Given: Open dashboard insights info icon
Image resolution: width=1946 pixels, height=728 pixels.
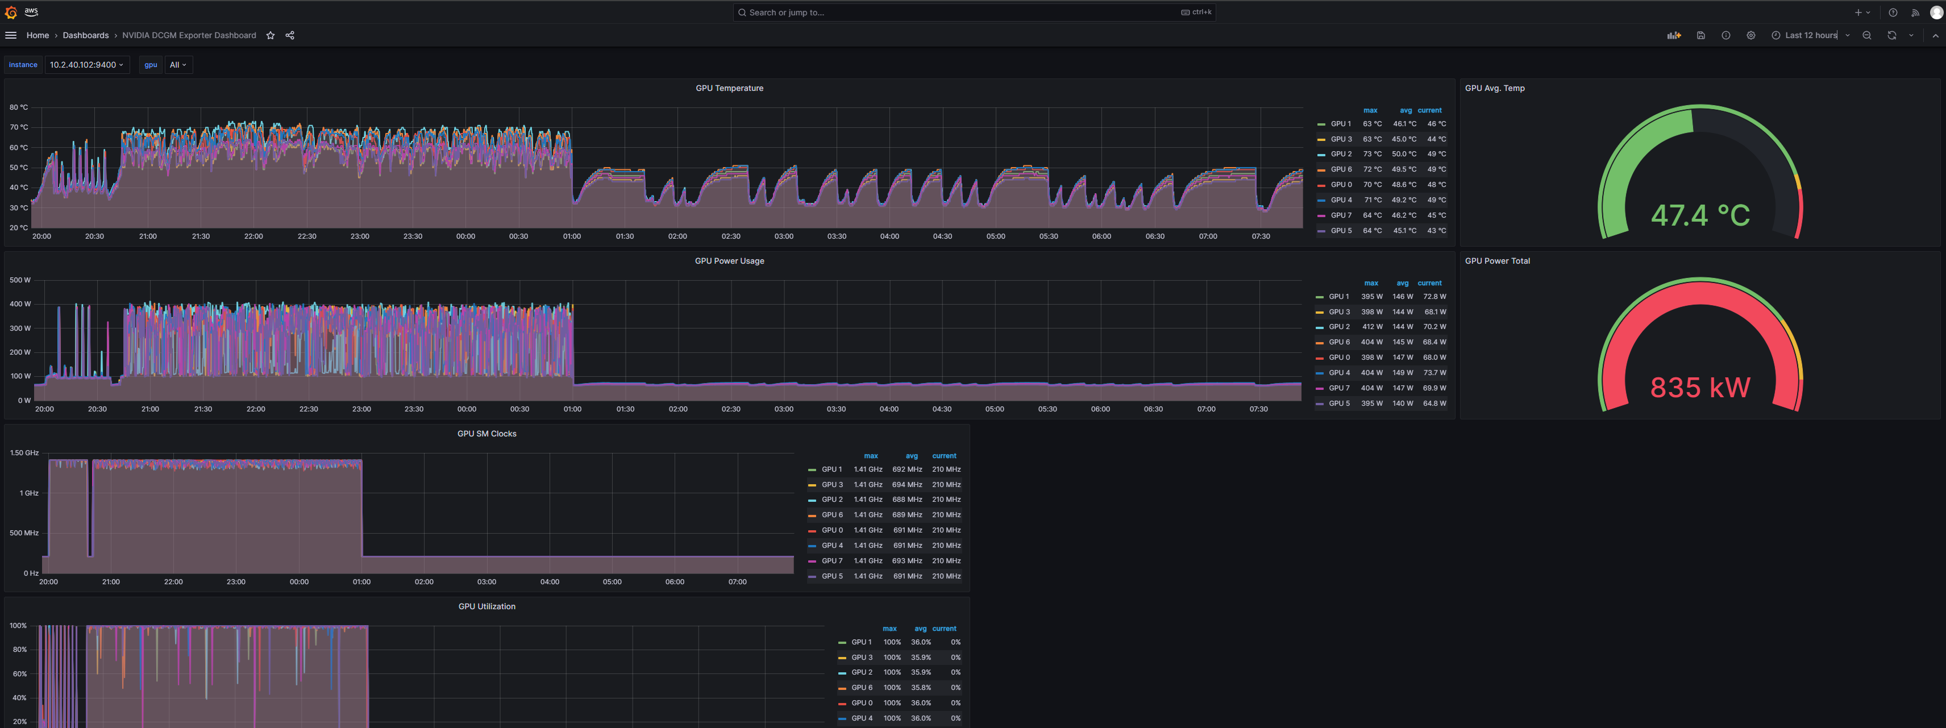Looking at the screenshot, I should (x=1725, y=35).
